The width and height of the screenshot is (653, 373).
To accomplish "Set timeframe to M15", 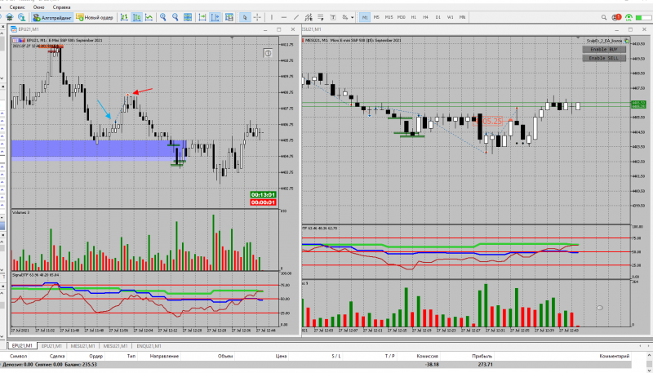I will click(389, 17).
